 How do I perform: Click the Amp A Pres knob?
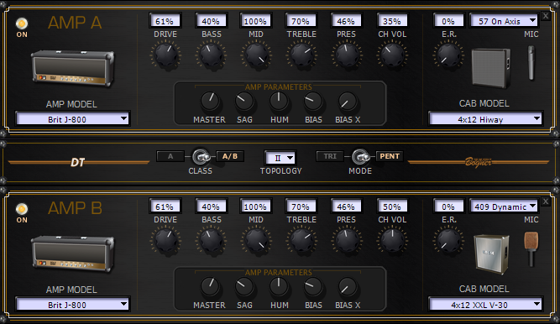pyautogui.click(x=347, y=55)
